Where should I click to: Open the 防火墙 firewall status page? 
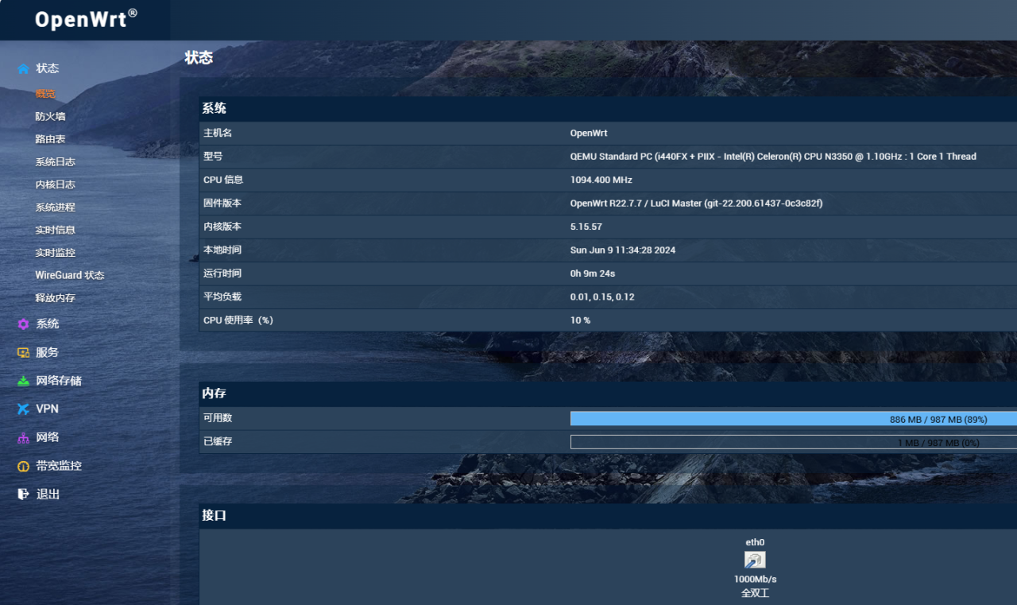pos(50,116)
